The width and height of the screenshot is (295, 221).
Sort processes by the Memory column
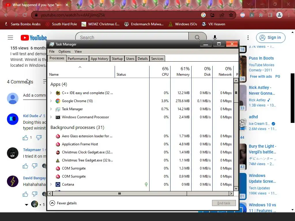click(x=181, y=72)
